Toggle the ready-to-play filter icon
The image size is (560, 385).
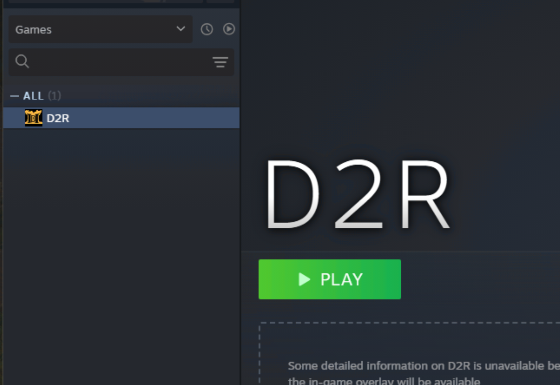[229, 29]
